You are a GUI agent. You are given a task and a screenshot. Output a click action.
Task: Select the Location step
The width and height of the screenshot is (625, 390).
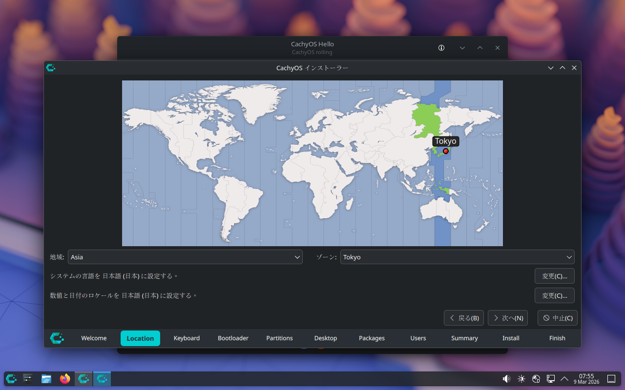click(x=140, y=338)
